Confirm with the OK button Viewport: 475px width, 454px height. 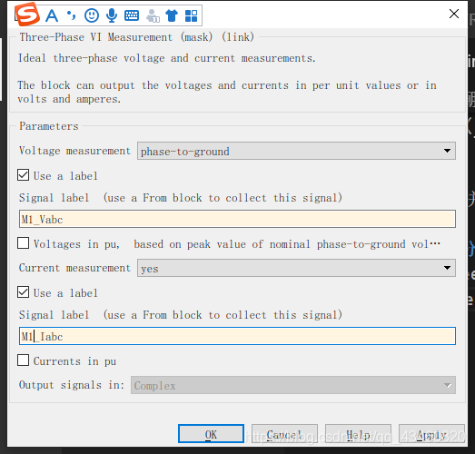point(211,434)
